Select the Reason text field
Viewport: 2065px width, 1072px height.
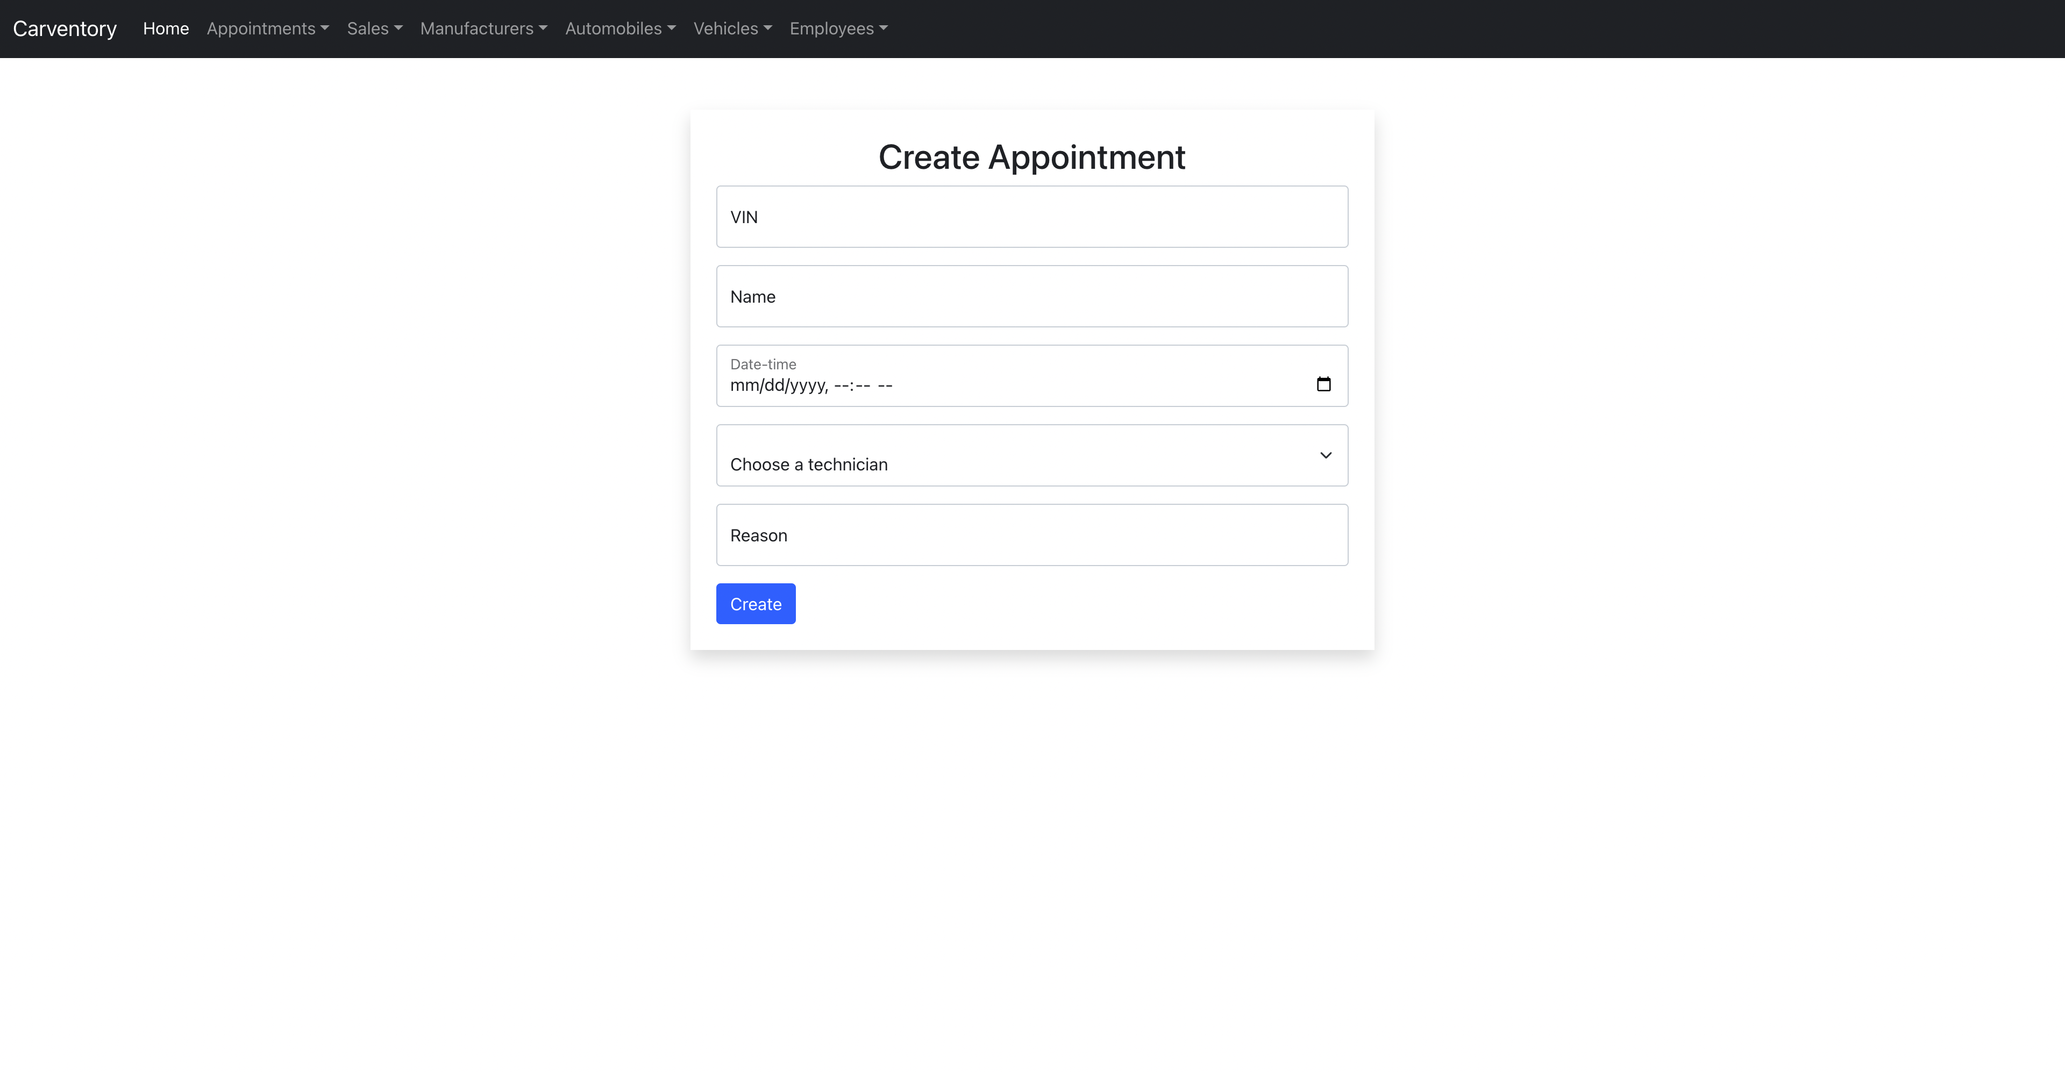(1032, 535)
